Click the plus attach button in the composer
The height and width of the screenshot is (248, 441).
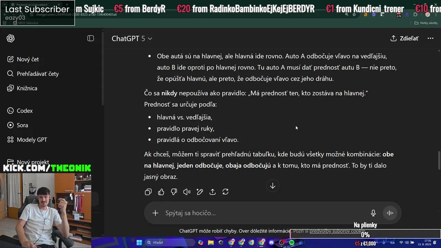[155, 213]
